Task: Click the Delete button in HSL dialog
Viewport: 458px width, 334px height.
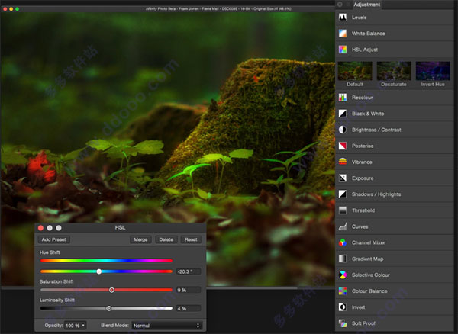Action: click(166, 239)
